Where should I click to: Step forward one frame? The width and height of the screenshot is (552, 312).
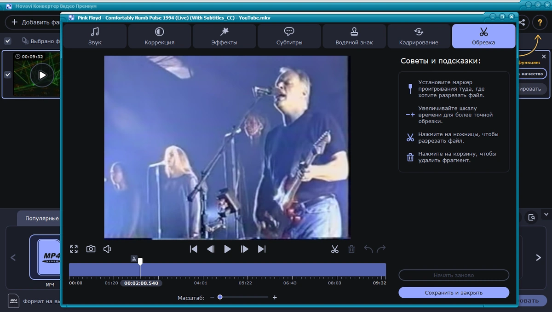coord(245,249)
